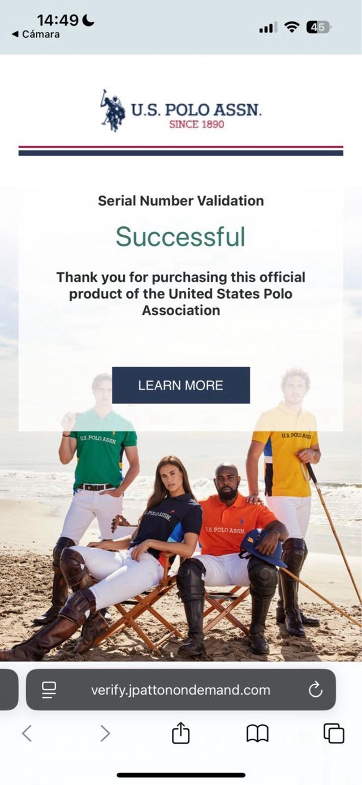The image size is (362, 785).
Task: Tap the home indicator bar
Action: 181,775
